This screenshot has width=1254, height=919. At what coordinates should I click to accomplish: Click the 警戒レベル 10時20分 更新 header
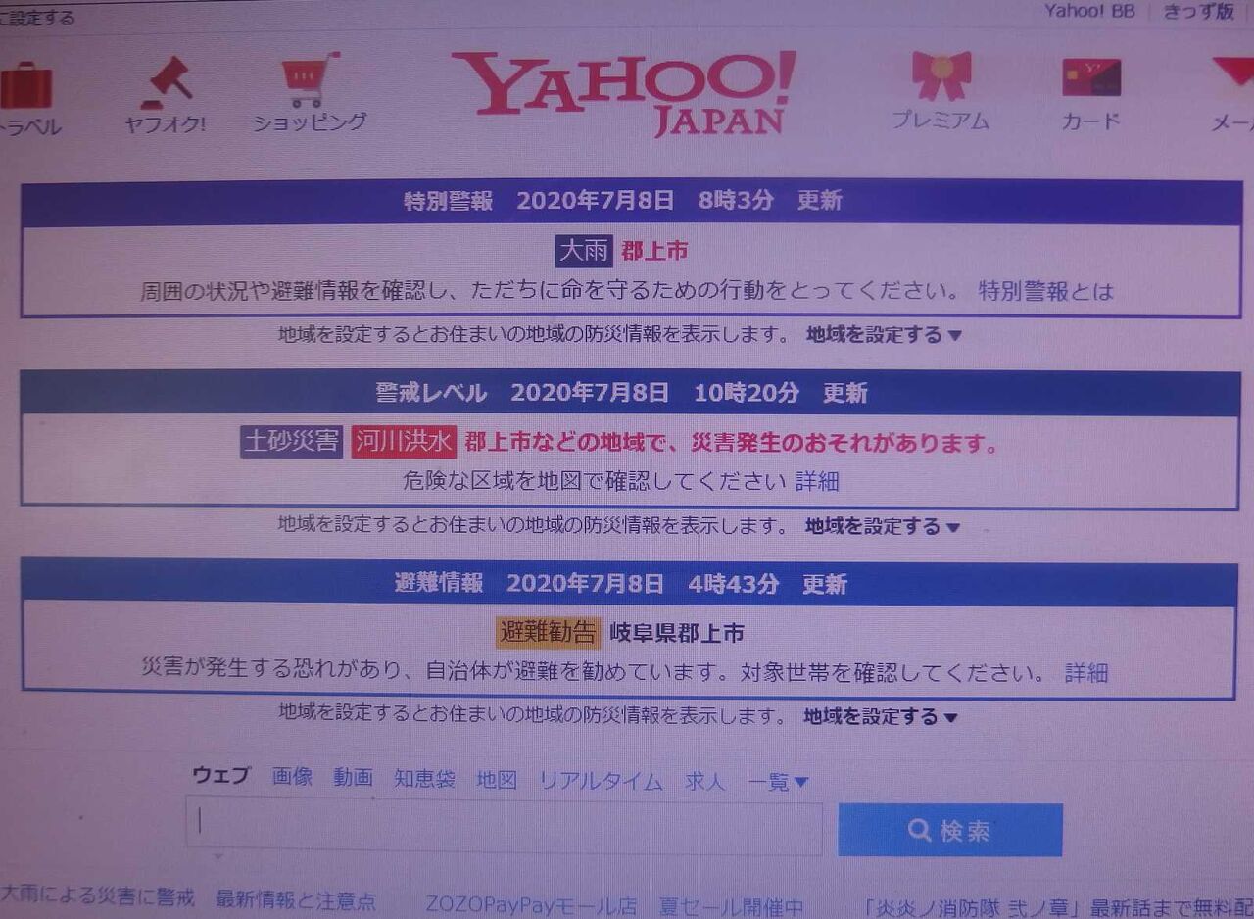click(x=630, y=393)
